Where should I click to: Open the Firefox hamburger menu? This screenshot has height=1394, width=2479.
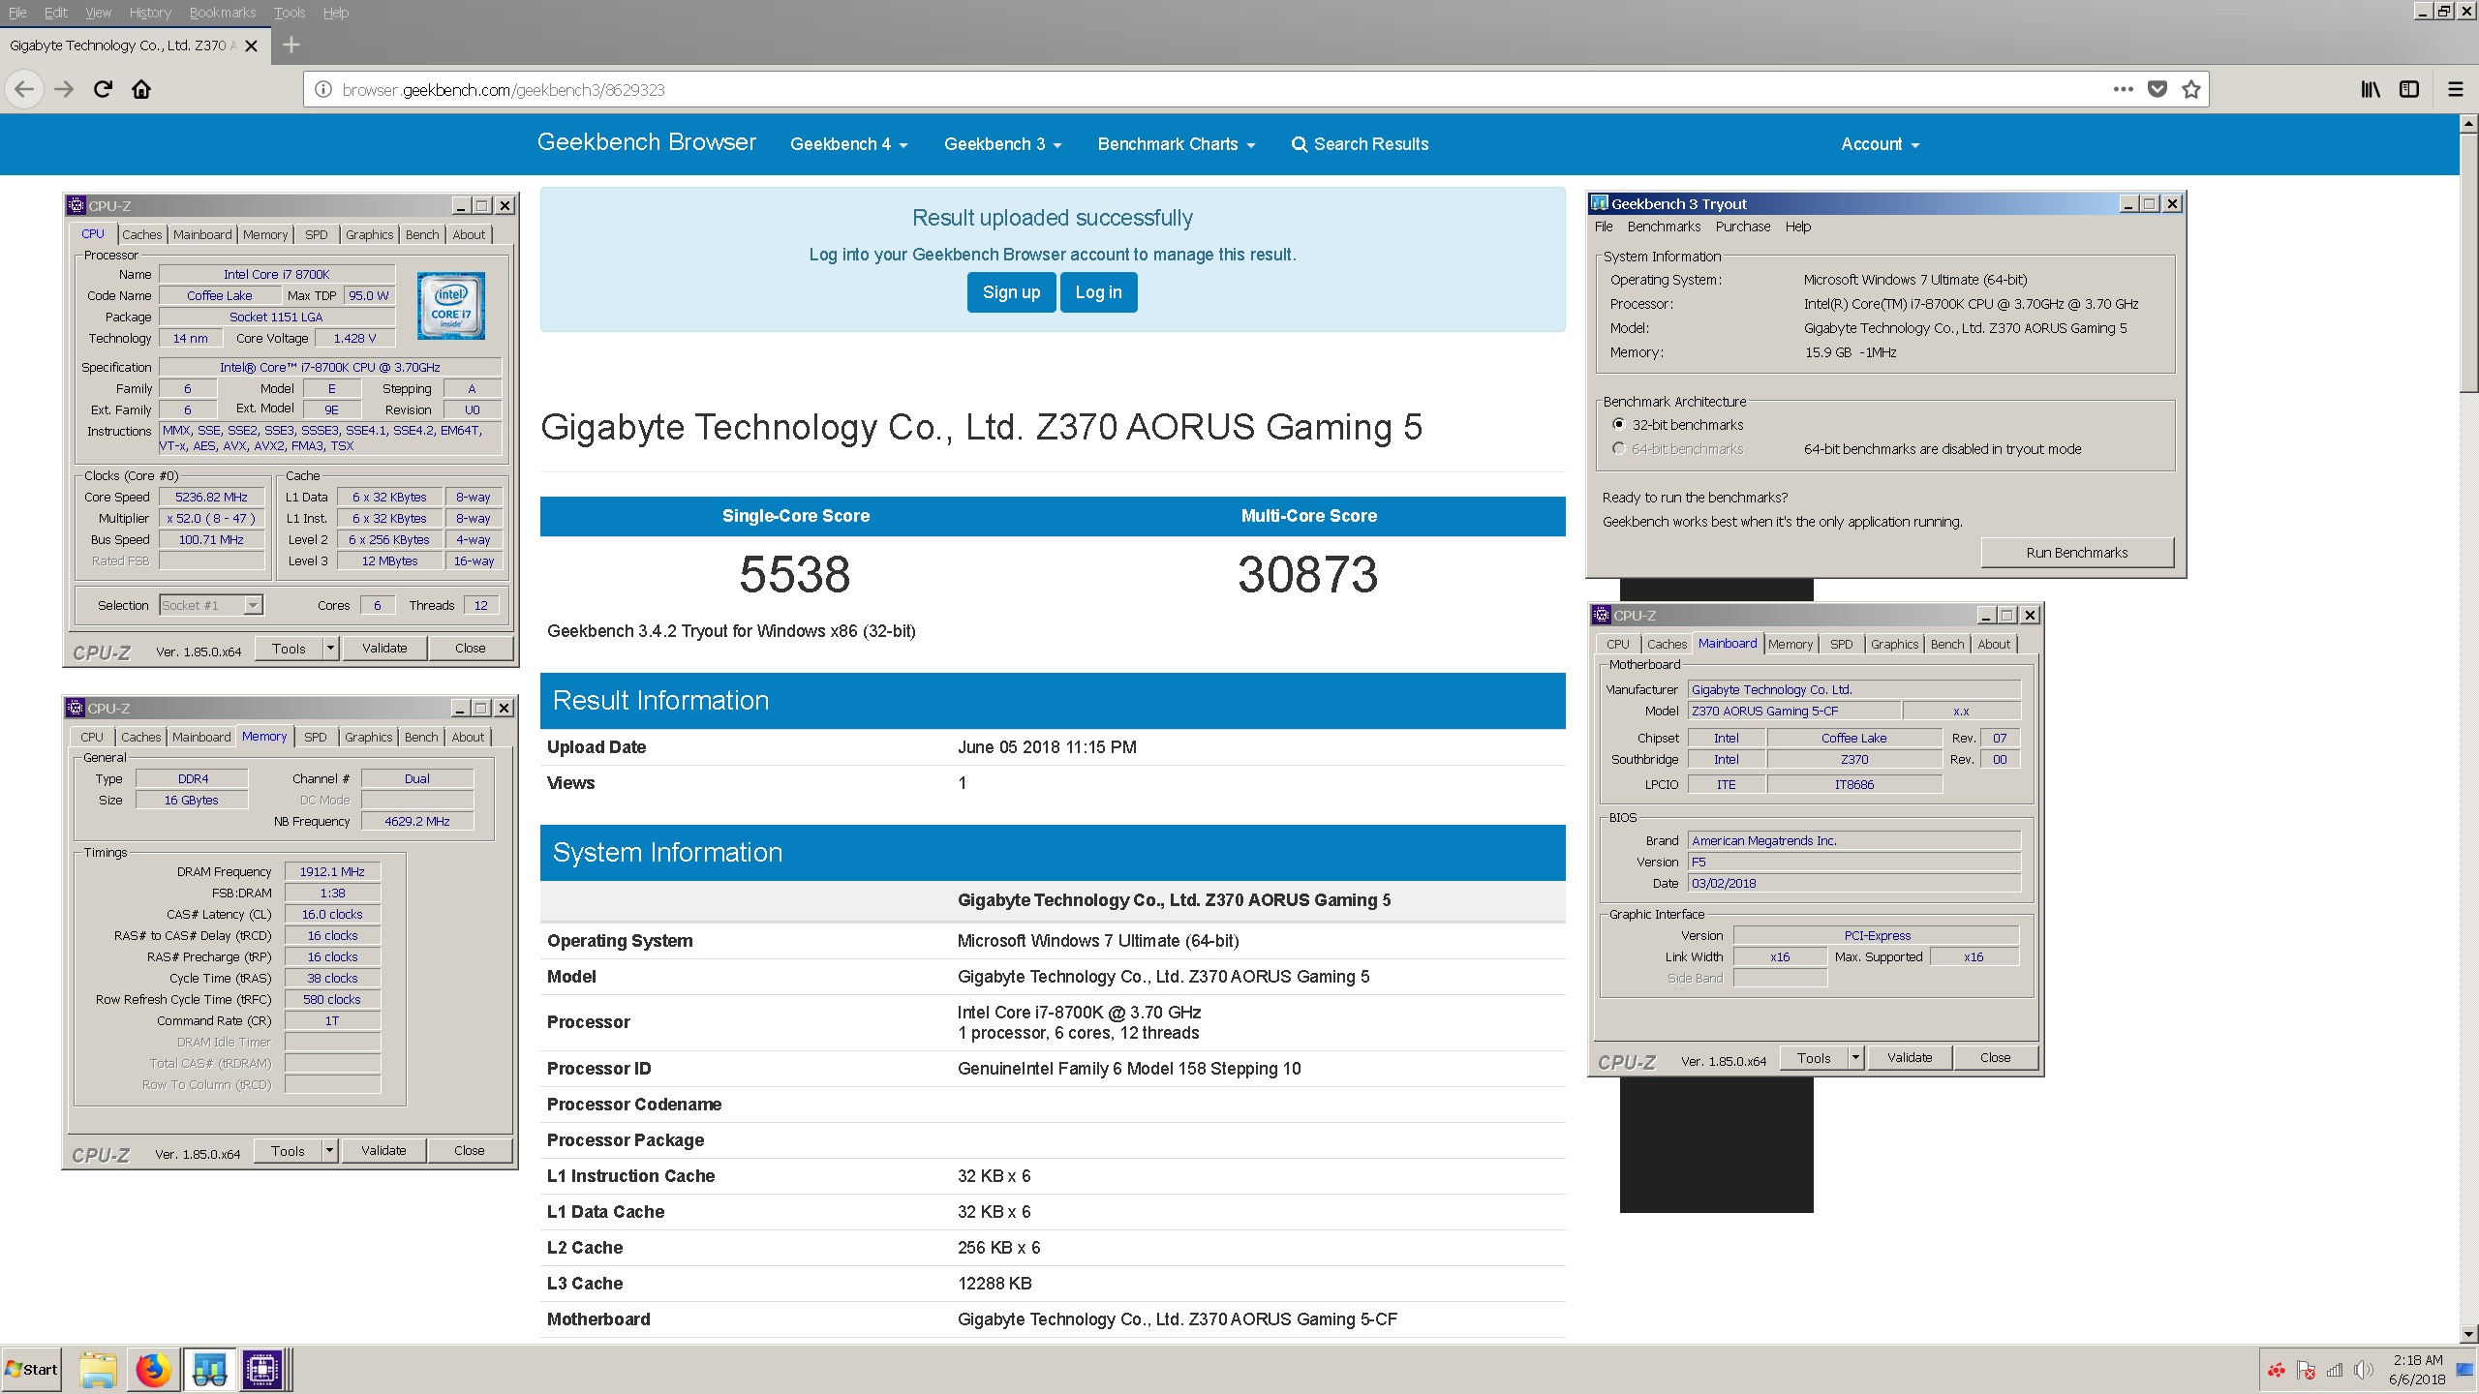(x=2456, y=89)
